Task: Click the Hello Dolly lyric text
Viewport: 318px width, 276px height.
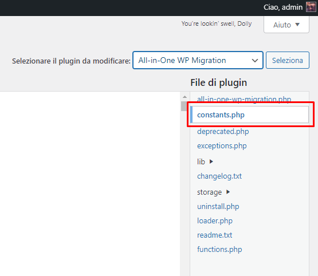Action: [217, 23]
